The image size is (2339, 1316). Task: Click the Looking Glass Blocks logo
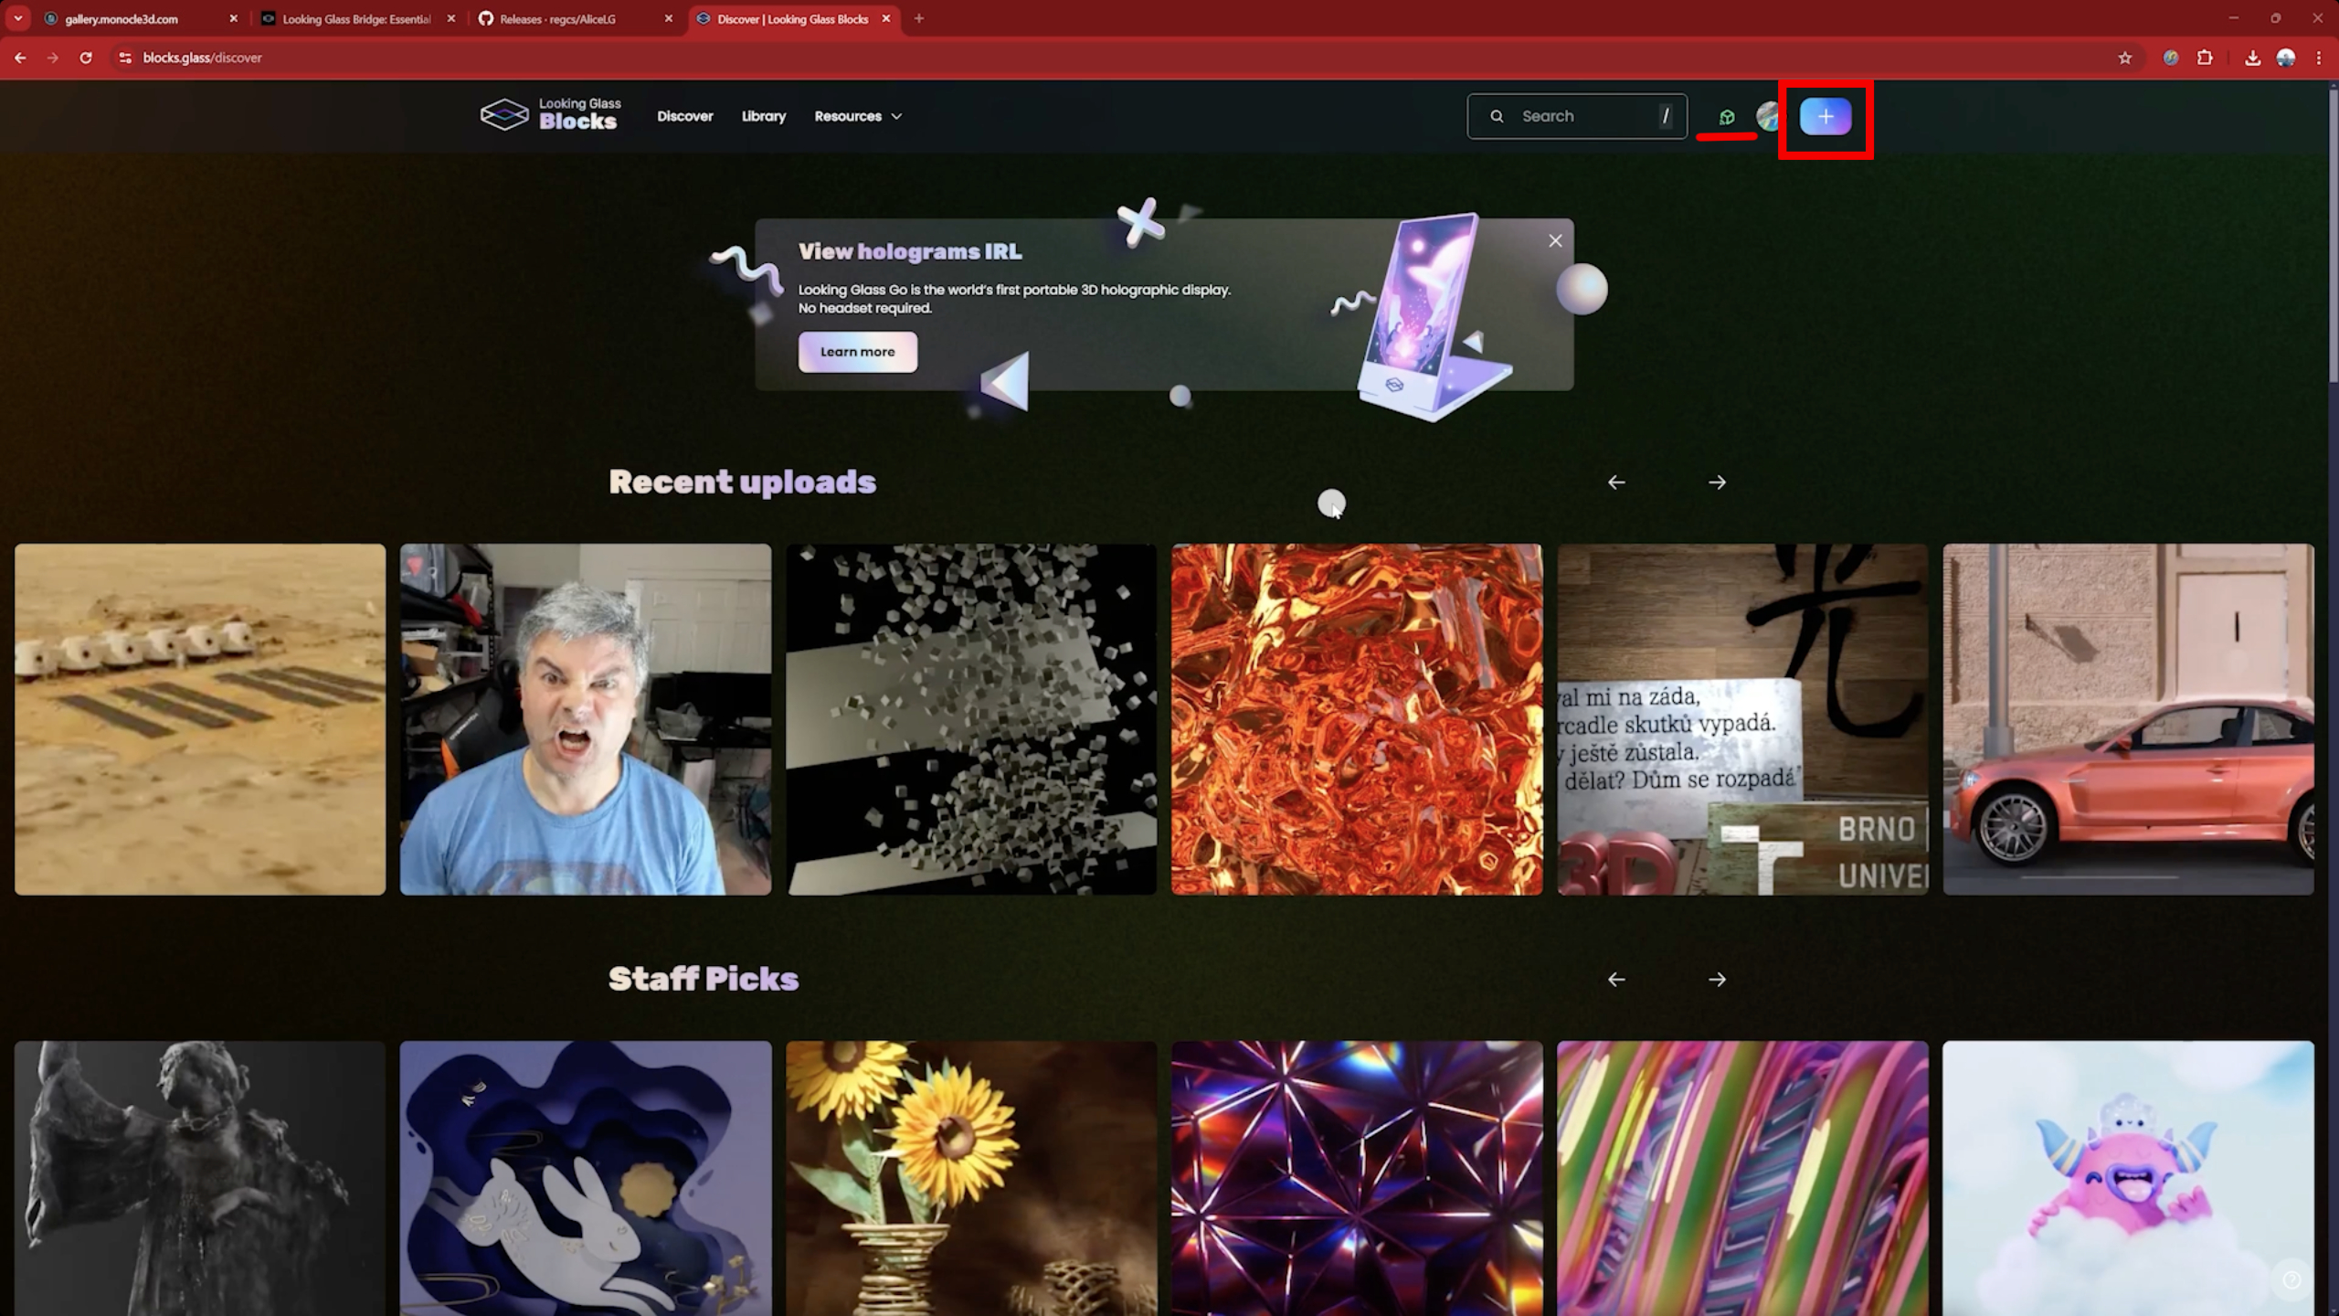pyautogui.click(x=548, y=114)
